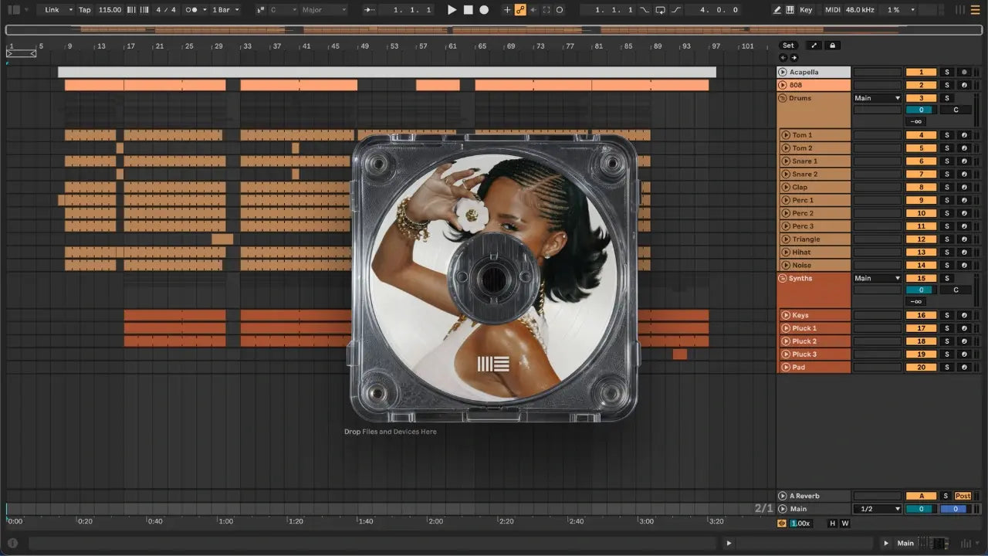Open Synths track Main output dropdown
Viewport: 988px width, 556px height.
[877, 279]
